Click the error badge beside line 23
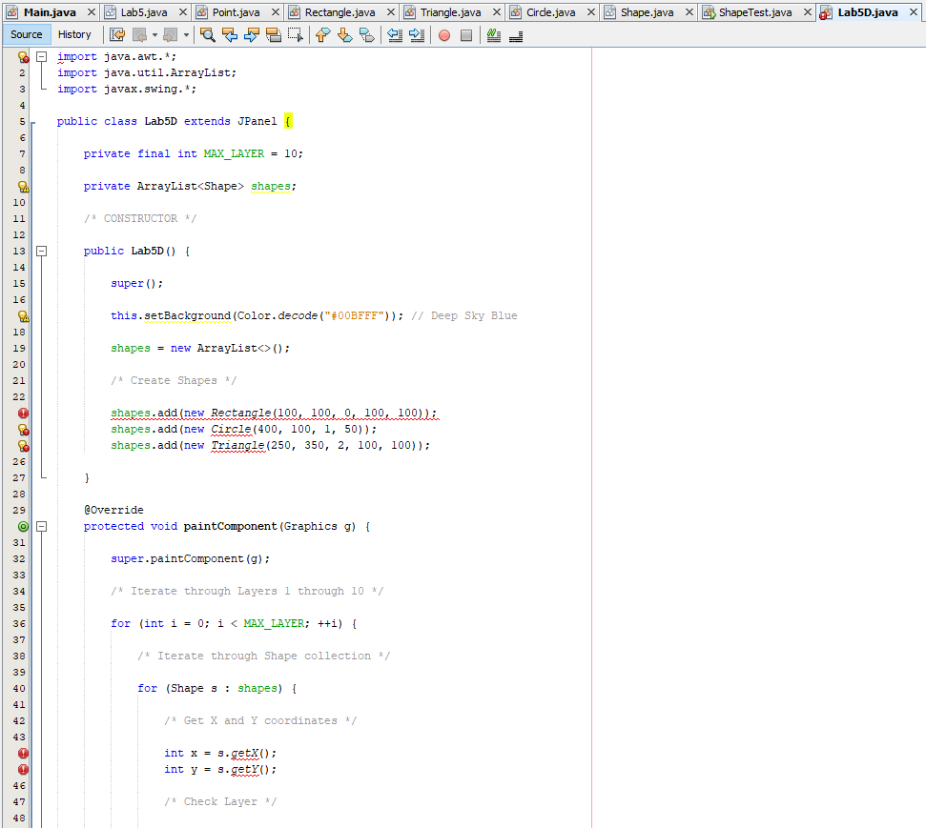The image size is (926, 828). click(21, 413)
